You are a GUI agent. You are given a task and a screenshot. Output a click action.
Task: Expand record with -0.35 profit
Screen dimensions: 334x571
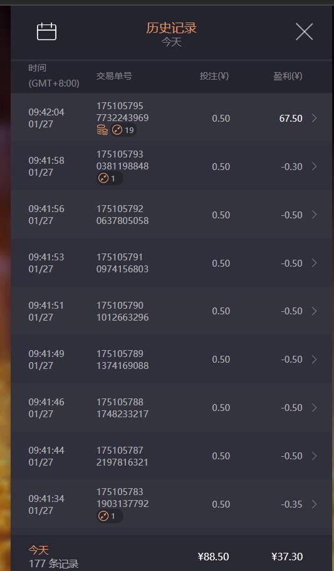point(315,504)
